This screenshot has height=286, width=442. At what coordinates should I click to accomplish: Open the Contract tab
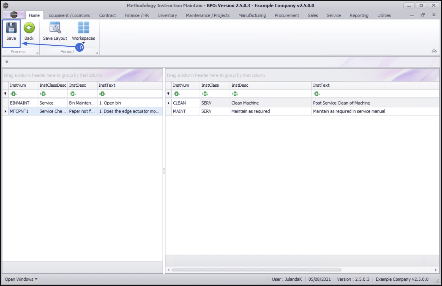[x=107, y=15]
